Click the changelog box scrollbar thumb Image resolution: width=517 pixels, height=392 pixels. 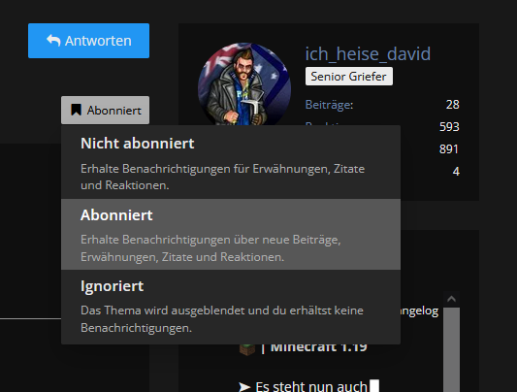451,349
